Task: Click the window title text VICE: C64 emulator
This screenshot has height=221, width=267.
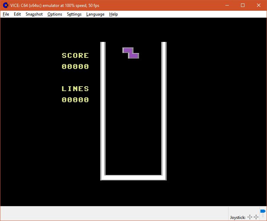Action: (55, 6)
